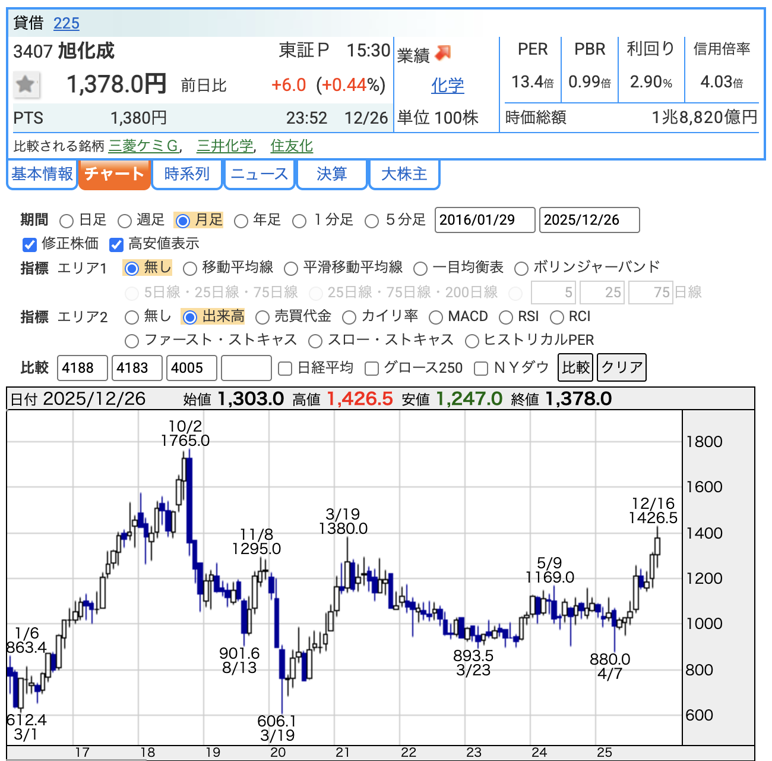Image resolution: width=772 pixels, height=761 pixels.
Task: Select the daily chart (日足) radio button
Action: (x=67, y=221)
